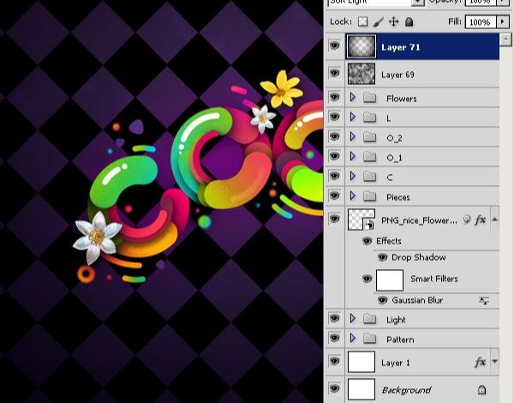Select the Layer 69 name

click(x=397, y=75)
